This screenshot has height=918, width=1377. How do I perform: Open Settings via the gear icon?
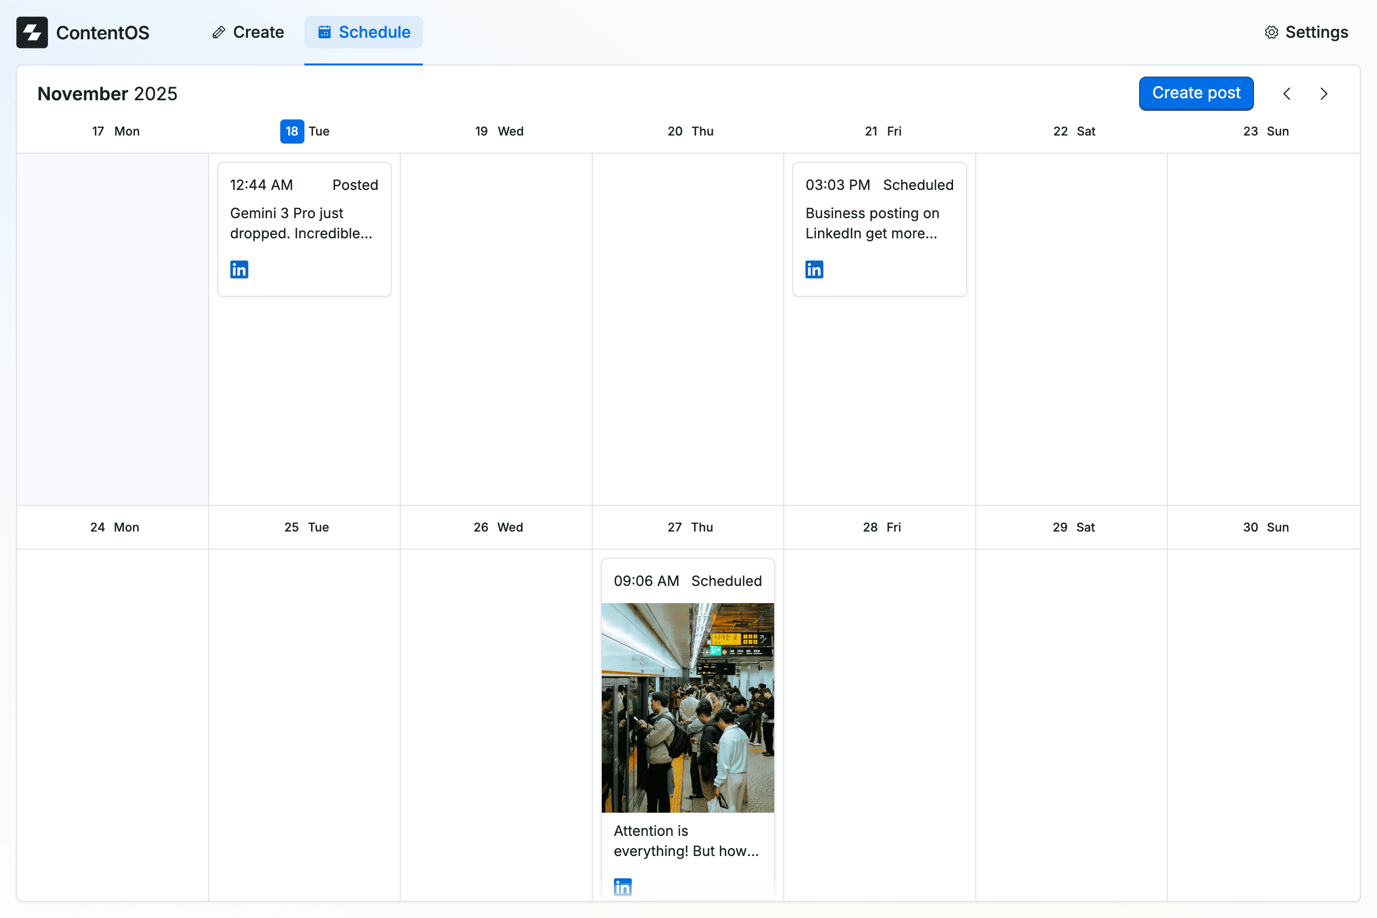pos(1271,32)
